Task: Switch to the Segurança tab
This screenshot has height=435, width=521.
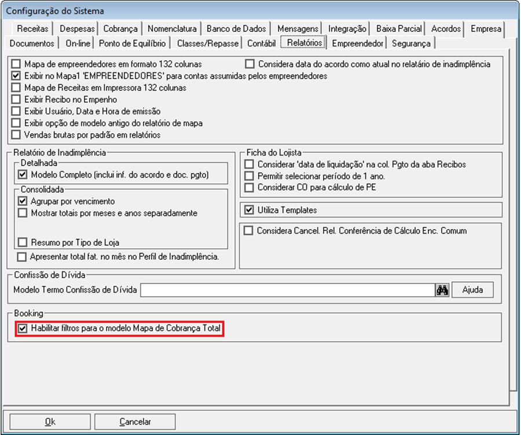Action: pos(411,43)
